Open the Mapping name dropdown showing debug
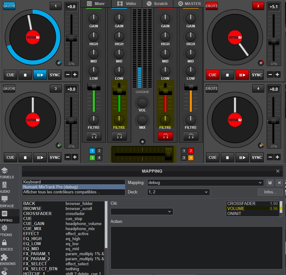Image resolution: width=286 pixels, height=275 pixels. coord(205,182)
